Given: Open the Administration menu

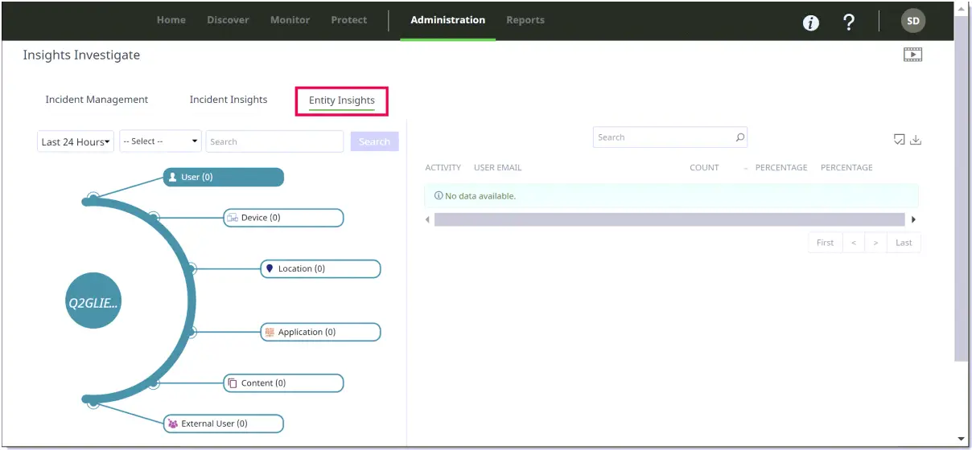Looking at the screenshot, I should coord(448,20).
